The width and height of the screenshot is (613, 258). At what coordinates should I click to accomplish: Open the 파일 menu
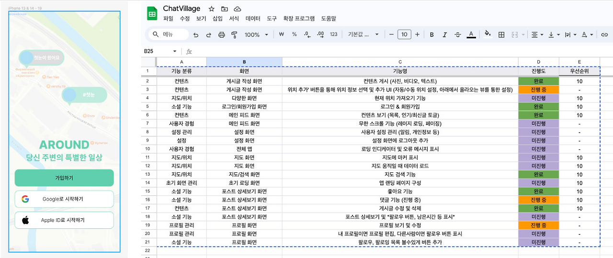[168, 19]
